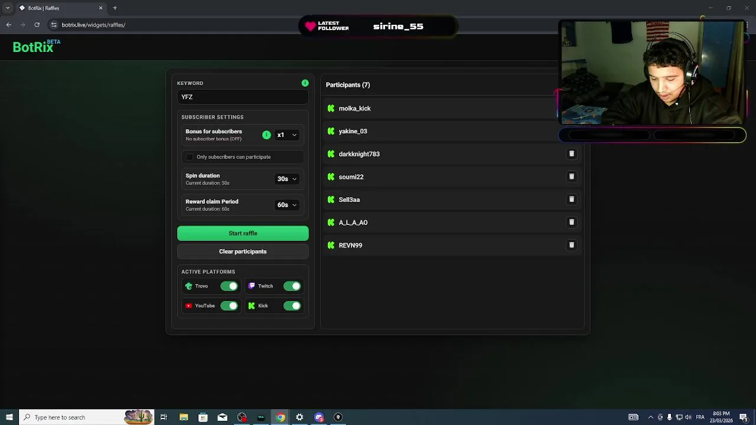Click the Kick logo beside yakine_03
Screen dimensions: 756x425
click(331, 131)
